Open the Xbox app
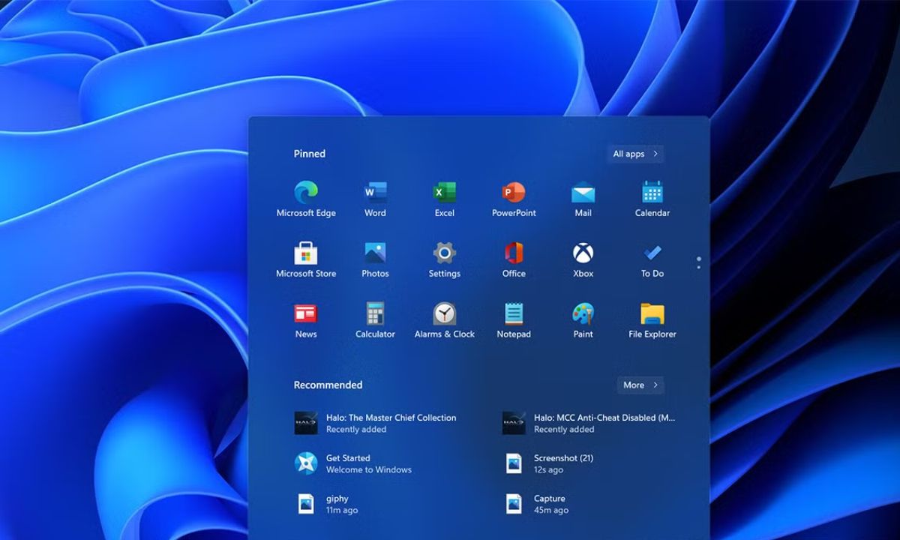The height and width of the screenshot is (540, 900). pos(583,259)
